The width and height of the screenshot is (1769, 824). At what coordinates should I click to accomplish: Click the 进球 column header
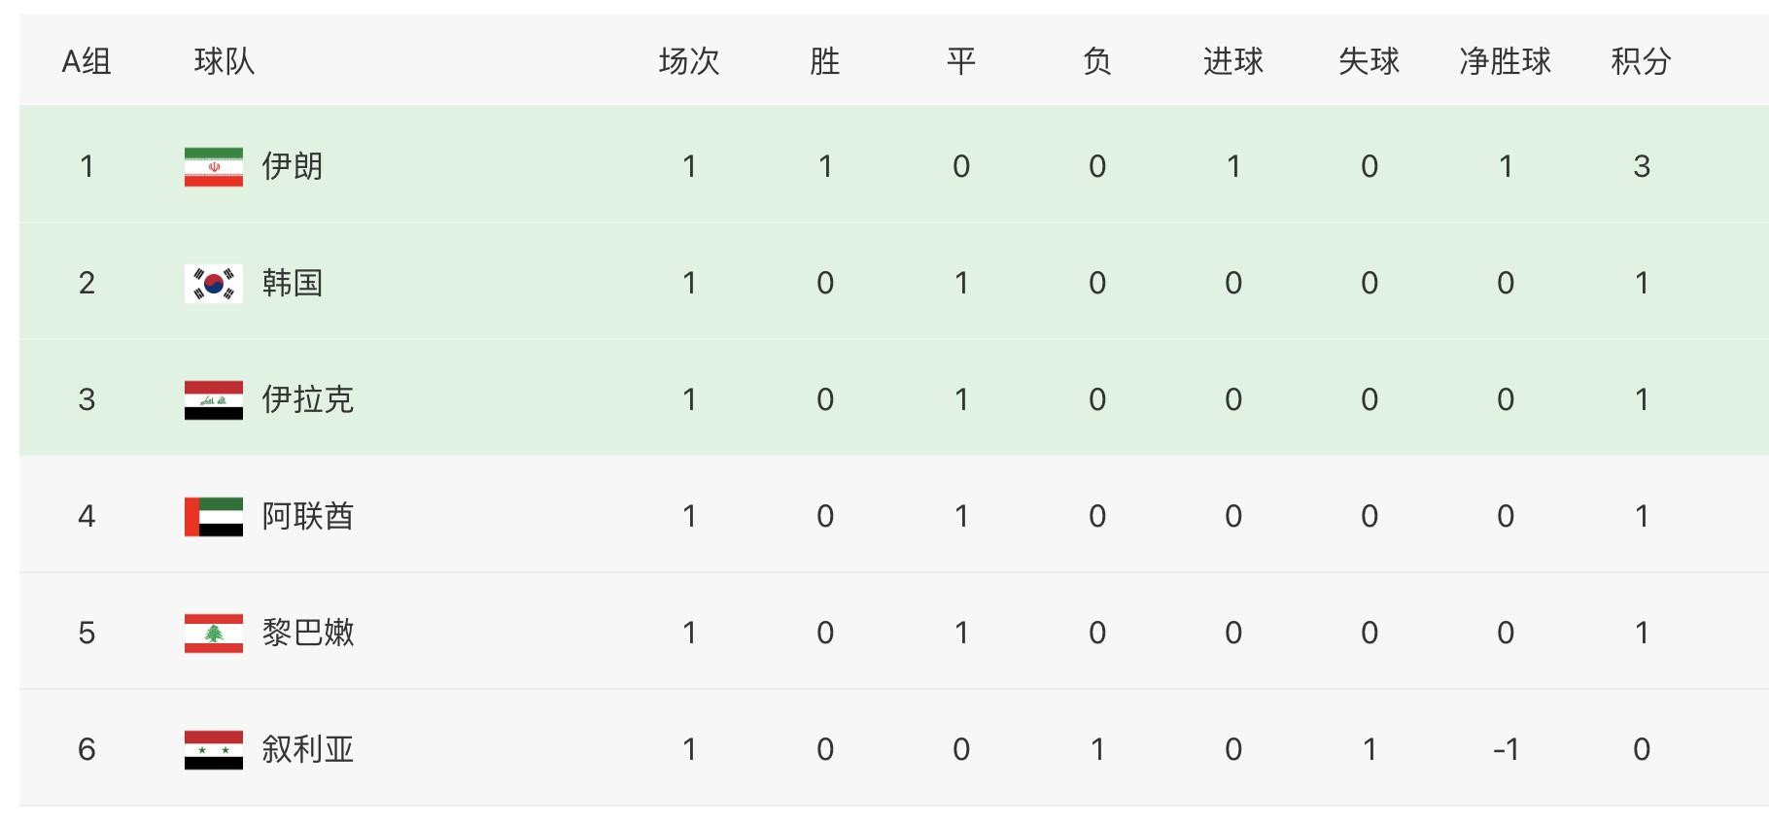coord(1232,61)
